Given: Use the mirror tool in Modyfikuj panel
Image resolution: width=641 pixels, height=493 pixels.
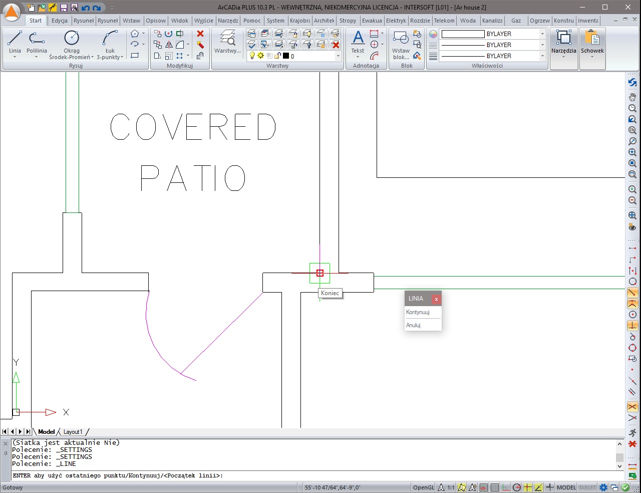Looking at the screenshot, I should (169, 45).
